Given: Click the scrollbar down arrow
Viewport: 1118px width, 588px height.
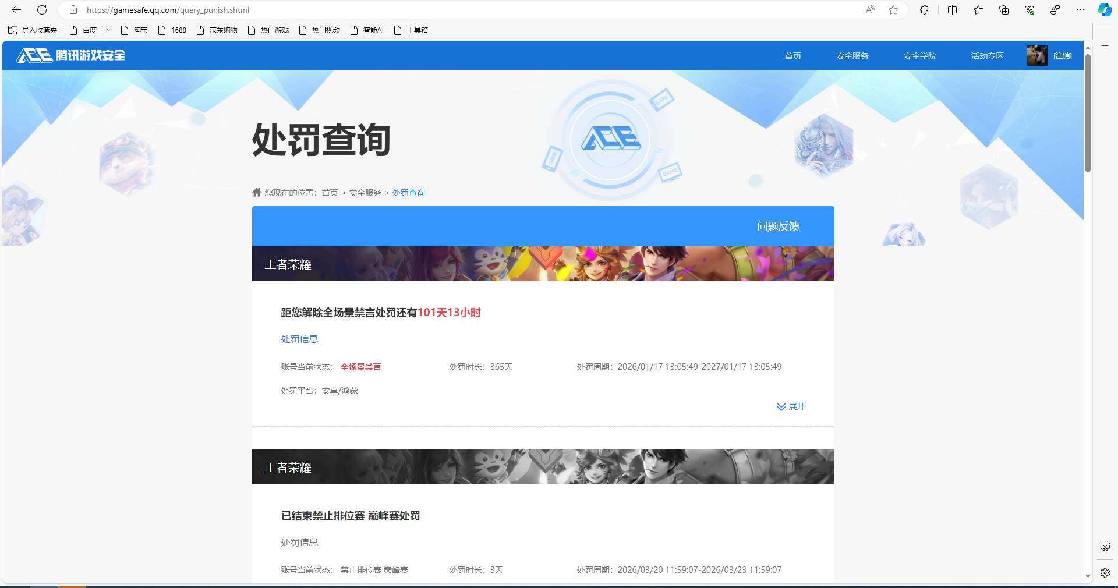Looking at the screenshot, I should tap(1087, 576).
